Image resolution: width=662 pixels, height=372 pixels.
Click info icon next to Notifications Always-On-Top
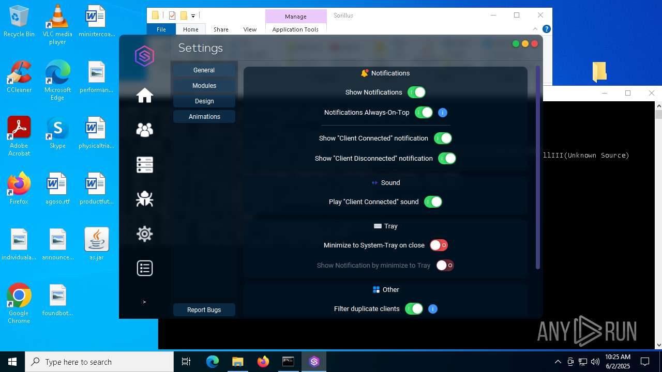tap(443, 113)
